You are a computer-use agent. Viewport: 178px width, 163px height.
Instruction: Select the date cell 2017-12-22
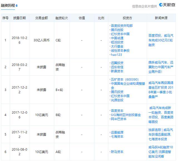click(x=19, y=90)
